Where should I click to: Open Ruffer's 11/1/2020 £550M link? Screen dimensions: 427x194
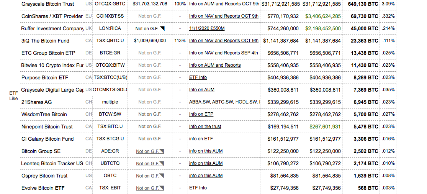(x=207, y=28)
